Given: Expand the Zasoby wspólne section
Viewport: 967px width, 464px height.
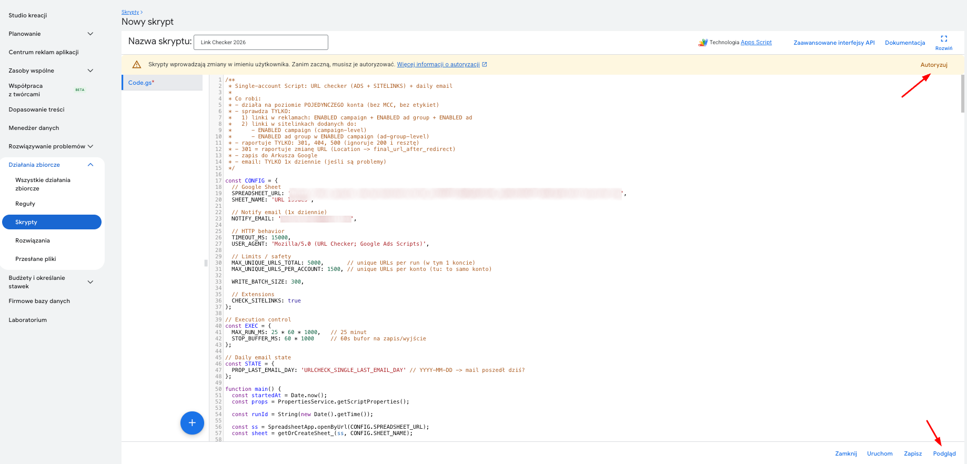Looking at the screenshot, I should click(90, 70).
